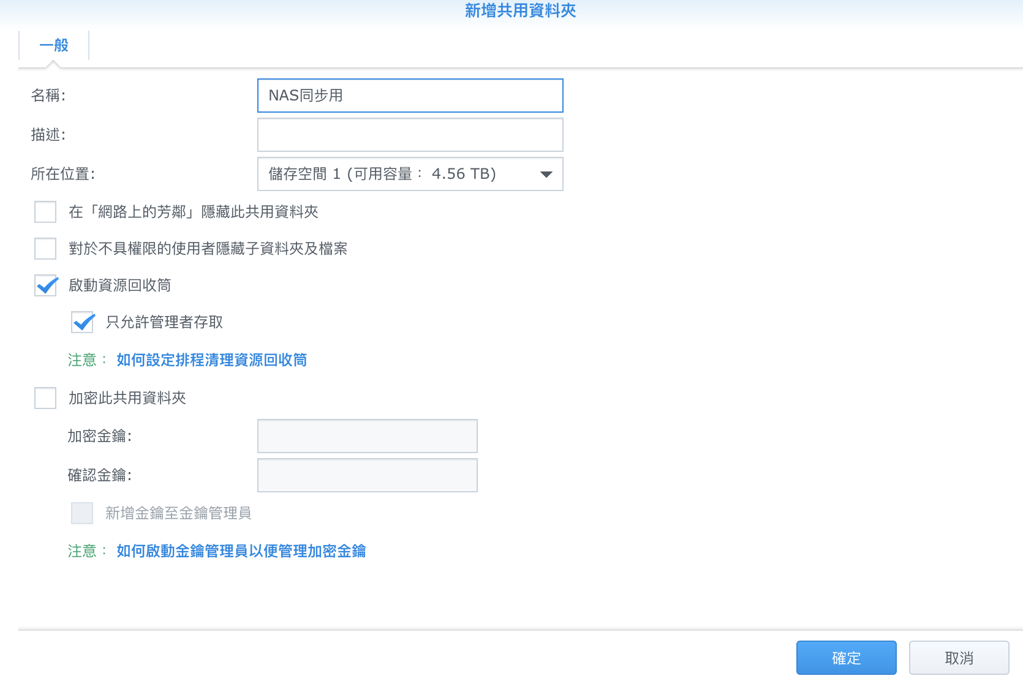Enable the 加密此共用資料夾 checkbox

pos(45,398)
